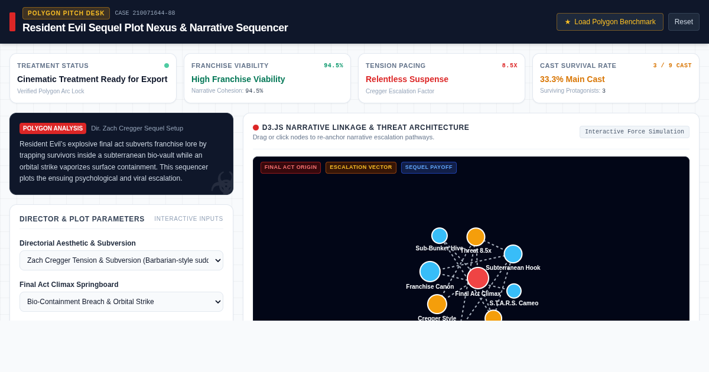Viewport: 709px width, 372px height.
Task: Click the Resident Evil Sequel Plot Nexus title
Action: [155, 28]
